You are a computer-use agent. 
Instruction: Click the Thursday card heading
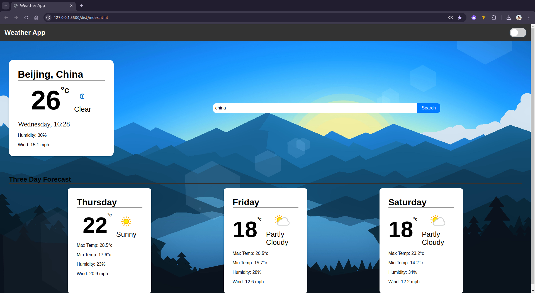tap(97, 202)
